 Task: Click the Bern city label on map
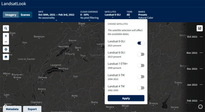coord(78,48)
